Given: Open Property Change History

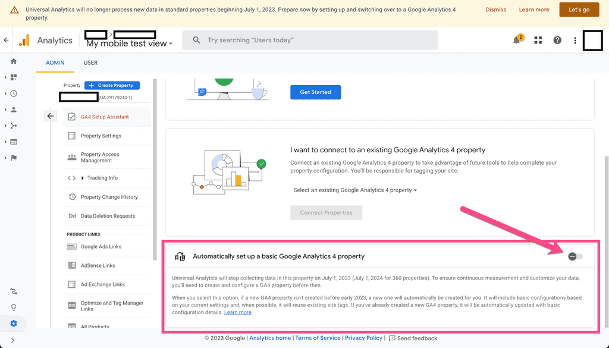Looking at the screenshot, I should tap(109, 197).
